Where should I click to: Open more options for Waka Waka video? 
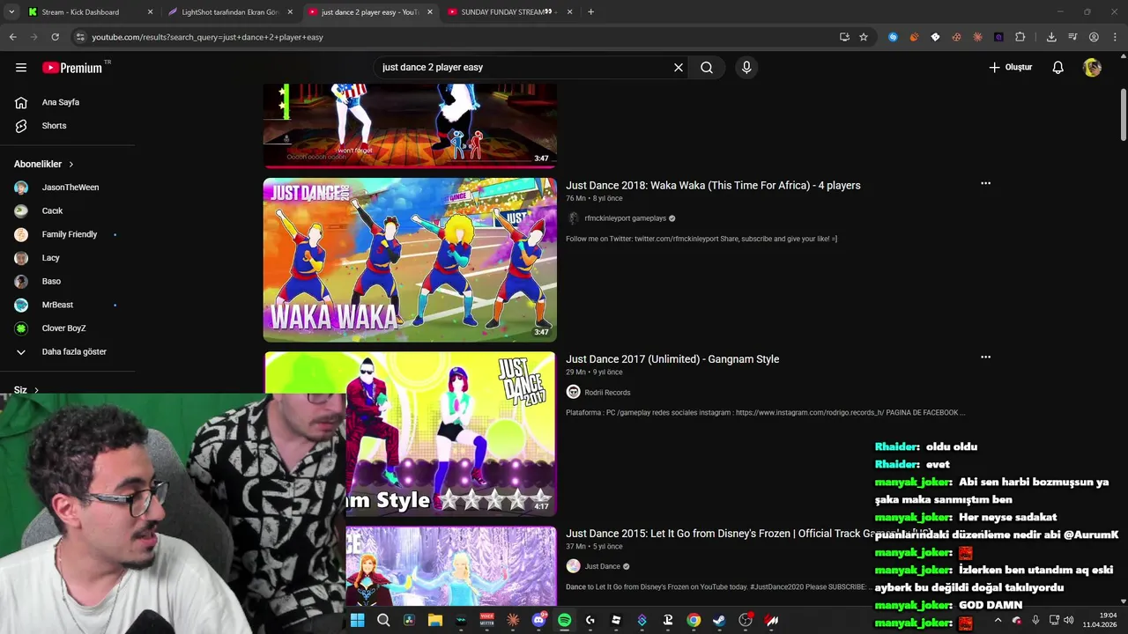(x=985, y=183)
